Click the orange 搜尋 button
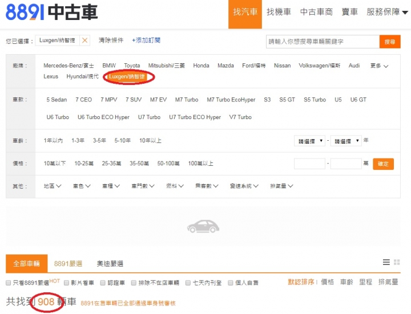Screen dimensions: 411x314 click(390, 42)
